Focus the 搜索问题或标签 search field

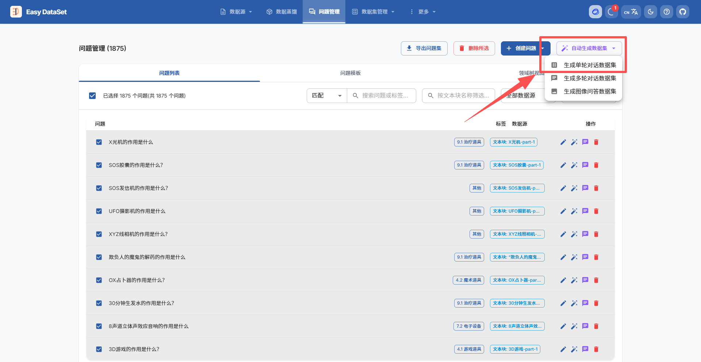[x=382, y=96]
